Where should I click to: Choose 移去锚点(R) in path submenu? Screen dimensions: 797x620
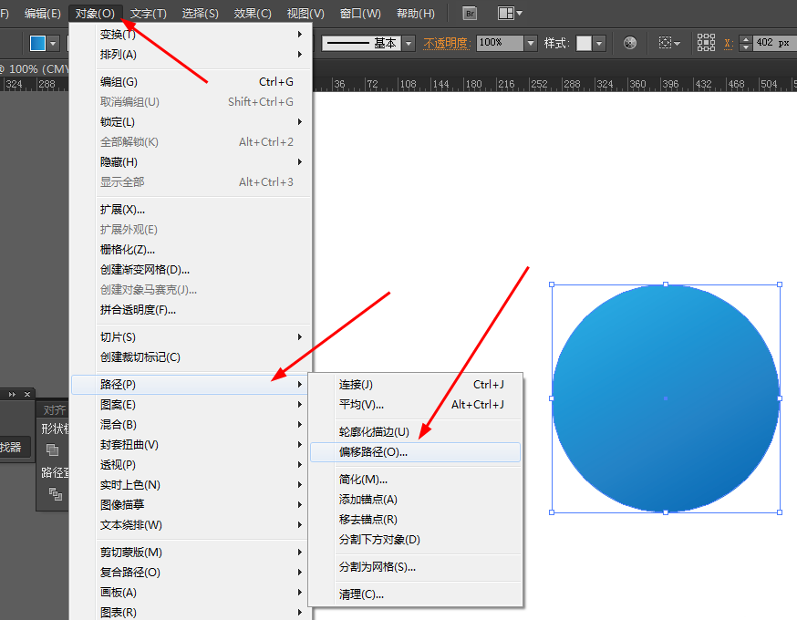coord(415,520)
